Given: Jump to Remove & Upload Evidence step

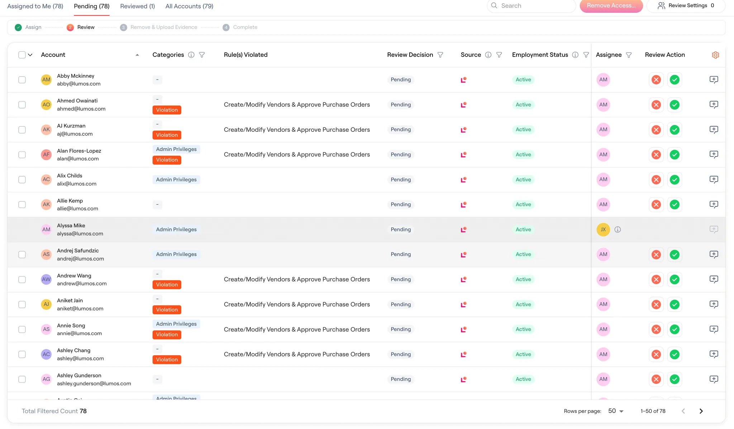Looking at the screenshot, I should click(159, 27).
